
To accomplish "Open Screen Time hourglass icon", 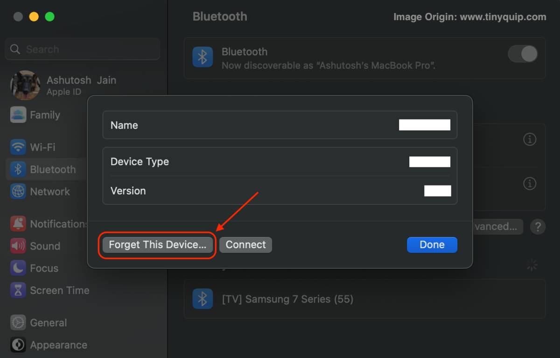I will click(18, 290).
